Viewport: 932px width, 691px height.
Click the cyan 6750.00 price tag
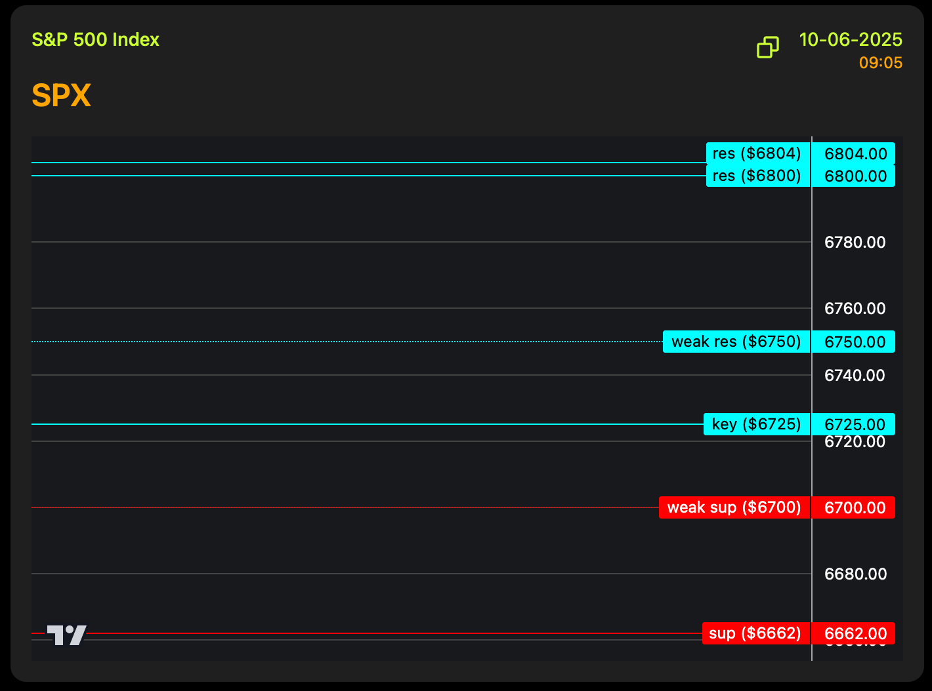[855, 342]
